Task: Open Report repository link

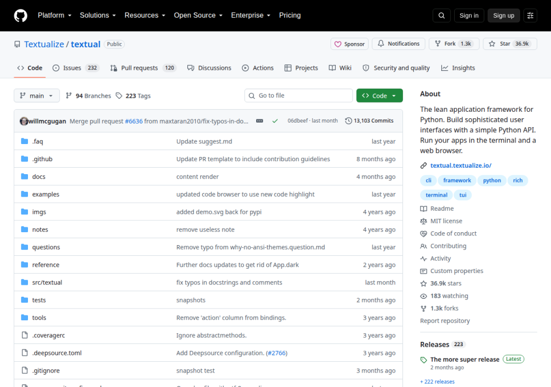Action: (x=445, y=321)
